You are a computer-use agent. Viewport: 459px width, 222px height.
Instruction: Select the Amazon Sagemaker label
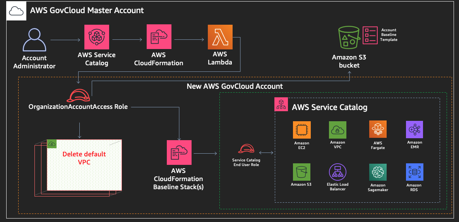[x=378, y=188]
